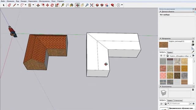Click the Zoom Extents tool
Screen dimensions: 196x110
pos(92,5)
